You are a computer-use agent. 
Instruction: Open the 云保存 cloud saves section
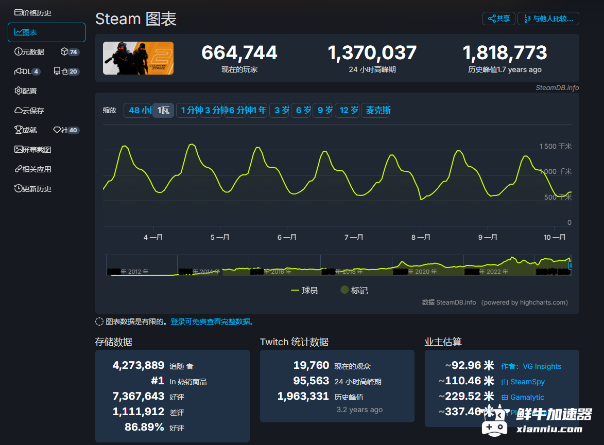[29, 111]
